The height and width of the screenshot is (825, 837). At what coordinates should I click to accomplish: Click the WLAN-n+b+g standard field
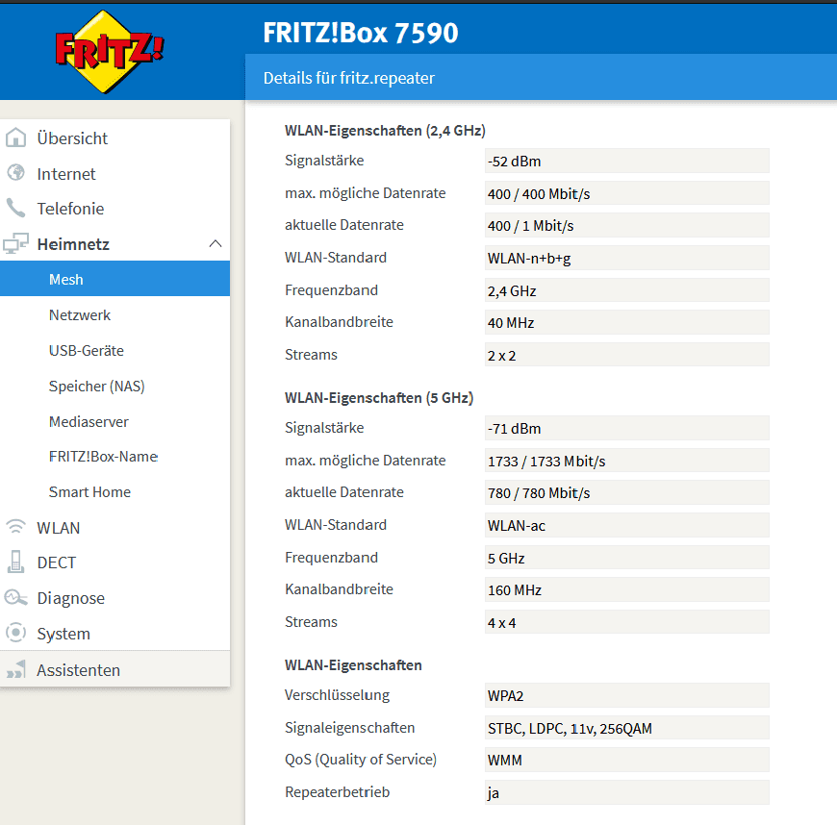point(626,259)
